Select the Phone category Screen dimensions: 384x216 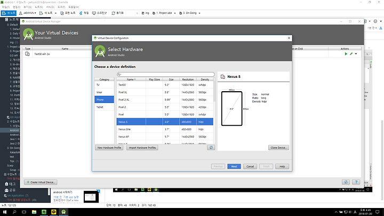click(x=105, y=100)
